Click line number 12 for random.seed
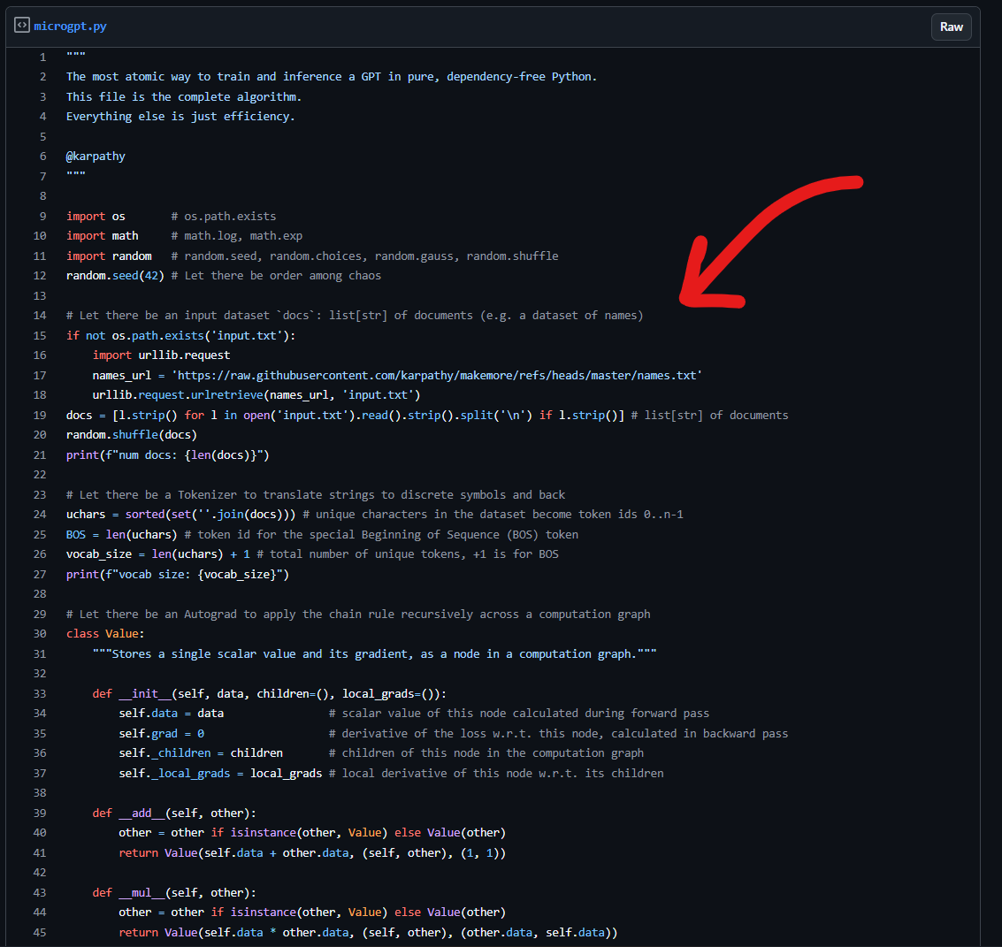The height and width of the screenshot is (947, 1002). [x=40, y=276]
